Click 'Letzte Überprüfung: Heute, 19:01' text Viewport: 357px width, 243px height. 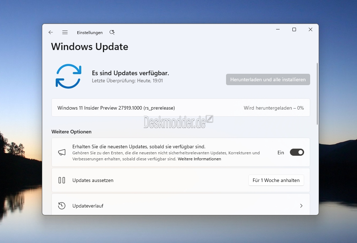click(x=127, y=81)
